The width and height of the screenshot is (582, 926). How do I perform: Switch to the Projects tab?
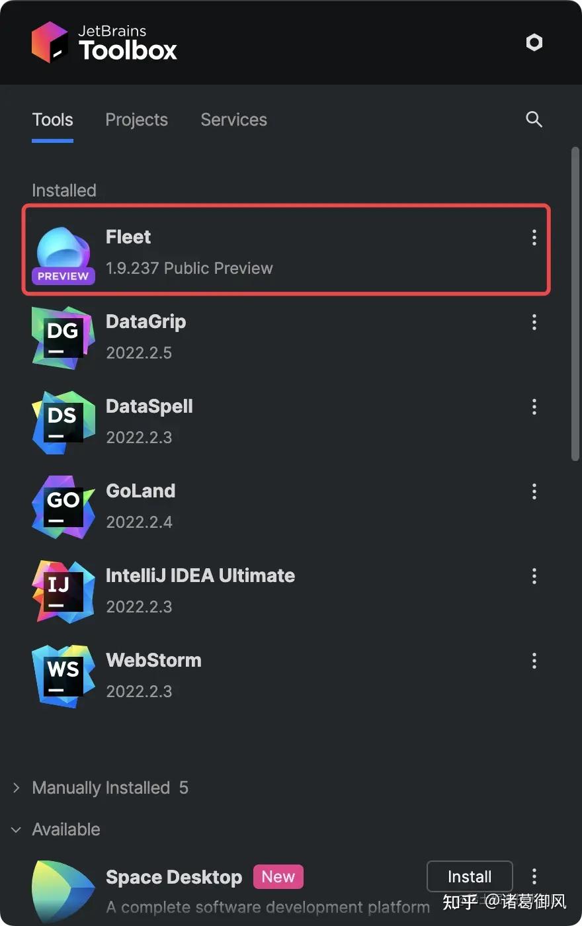point(136,120)
